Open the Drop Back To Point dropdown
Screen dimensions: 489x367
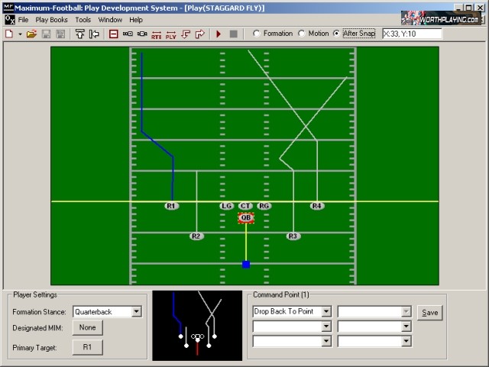tap(326, 312)
